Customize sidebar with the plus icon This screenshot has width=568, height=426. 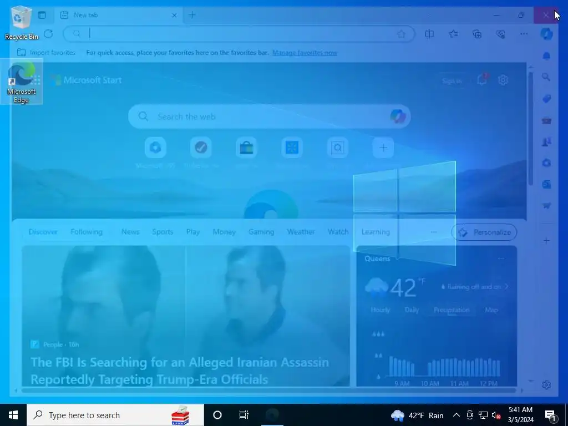pos(546,241)
